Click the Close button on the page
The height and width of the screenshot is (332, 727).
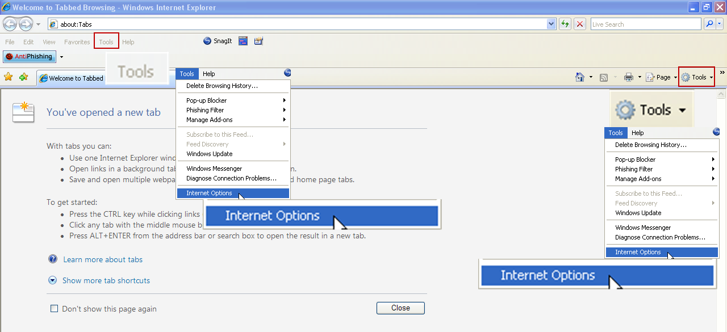click(400, 308)
